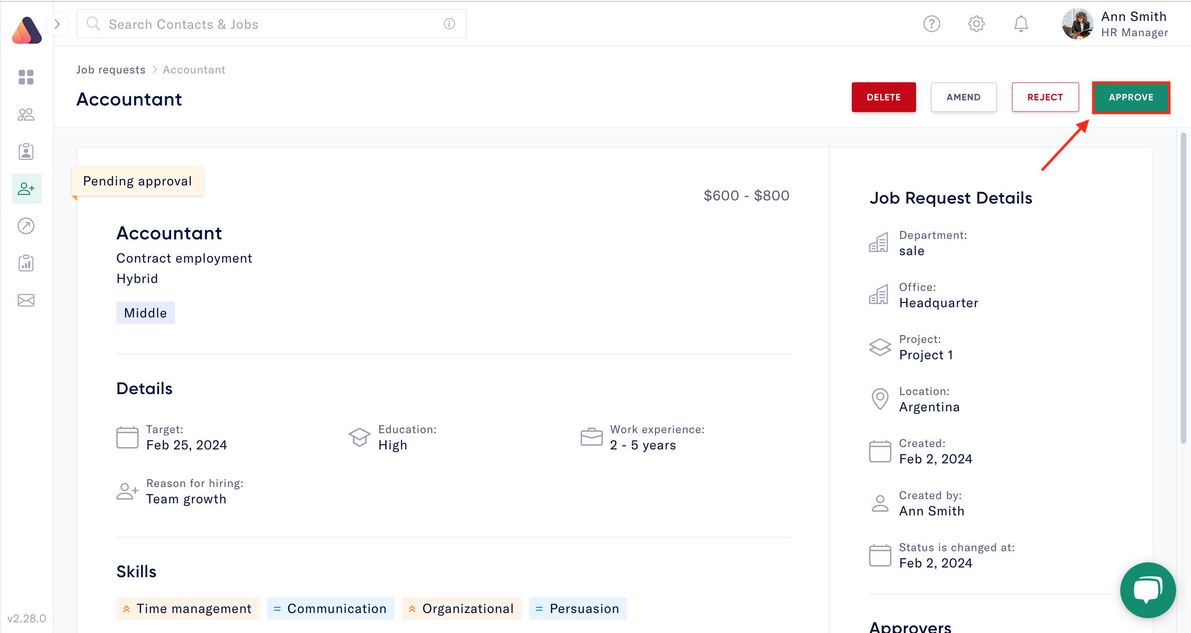Click the APPROVE button
Viewport: 1191px width, 633px height.
click(x=1131, y=97)
